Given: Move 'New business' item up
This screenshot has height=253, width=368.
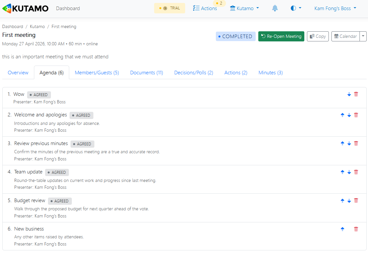Looking at the screenshot, I should (x=343, y=229).
